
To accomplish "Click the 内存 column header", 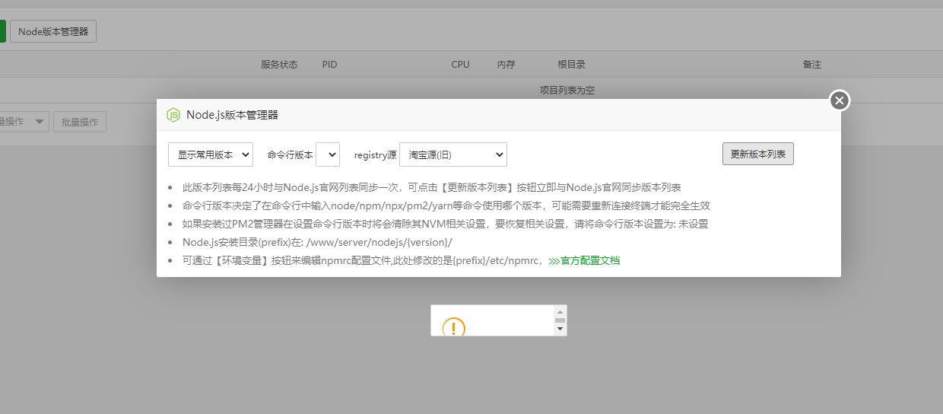I will pyautogui.click(x=506, y=65).
